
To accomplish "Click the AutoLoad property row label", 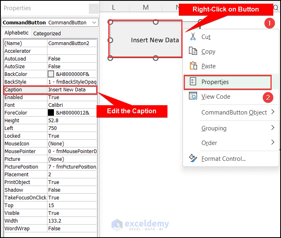I will tap(26, 59).
